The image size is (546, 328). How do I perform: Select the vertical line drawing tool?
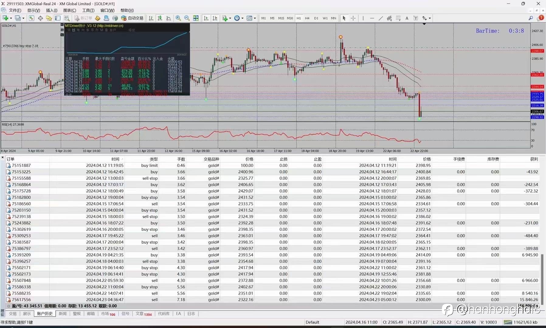point(363,18)
